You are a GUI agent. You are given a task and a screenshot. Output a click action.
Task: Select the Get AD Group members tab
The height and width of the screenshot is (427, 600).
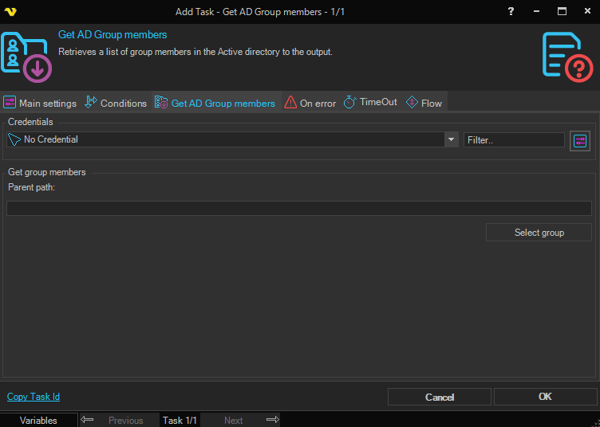pos(215,103)
